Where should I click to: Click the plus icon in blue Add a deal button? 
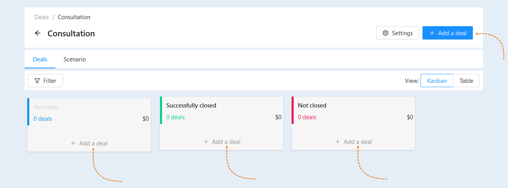[432, 33]
